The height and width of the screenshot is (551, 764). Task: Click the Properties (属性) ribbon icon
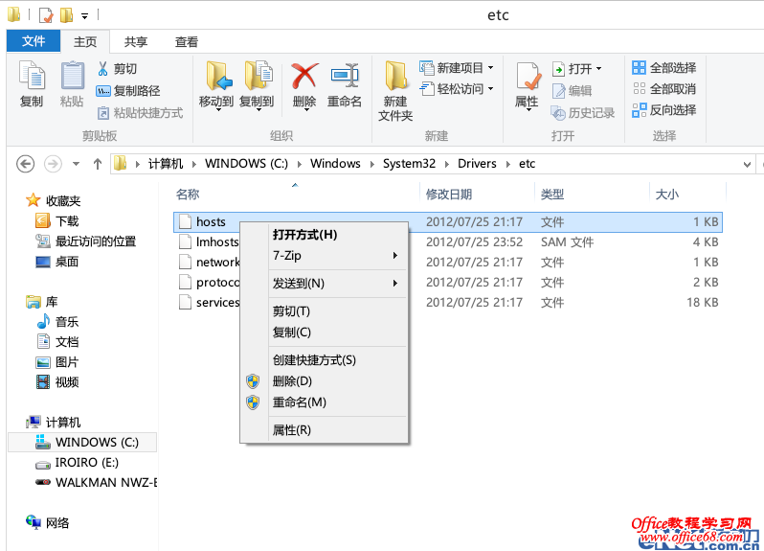click(528, 77)
